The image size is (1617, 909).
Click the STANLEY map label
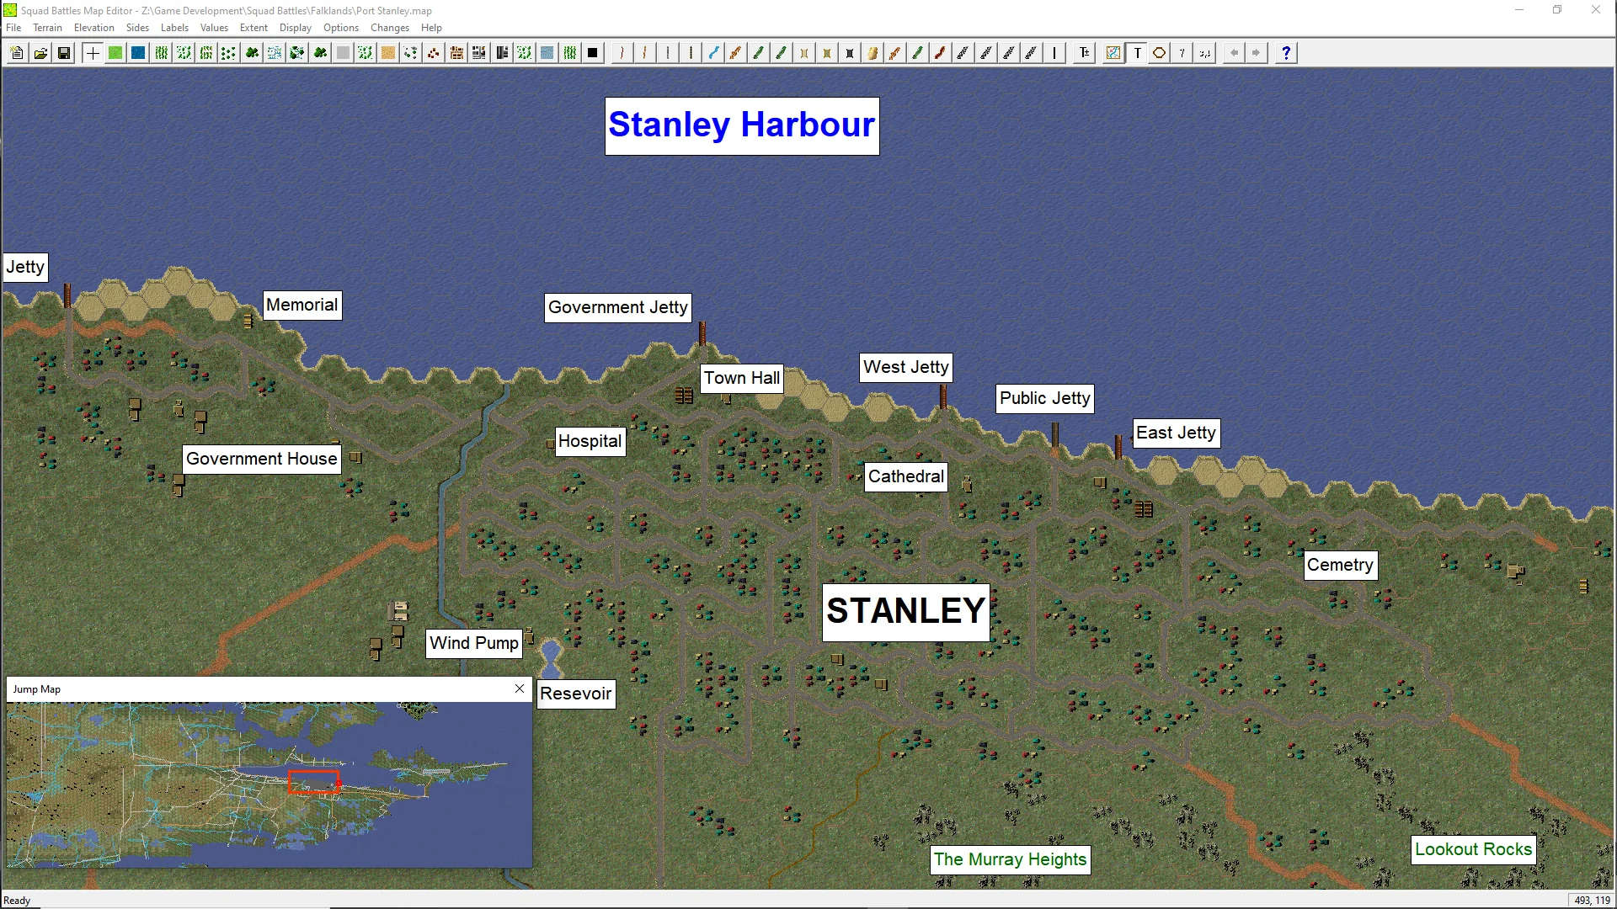click(x=905, y=612)
